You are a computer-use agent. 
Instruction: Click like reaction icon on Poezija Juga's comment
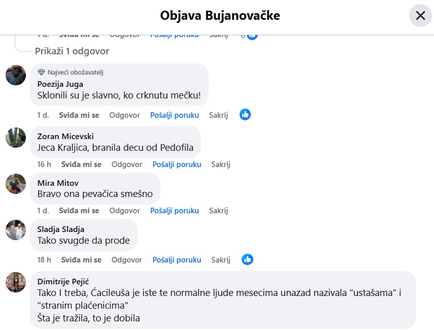[245, 115]
